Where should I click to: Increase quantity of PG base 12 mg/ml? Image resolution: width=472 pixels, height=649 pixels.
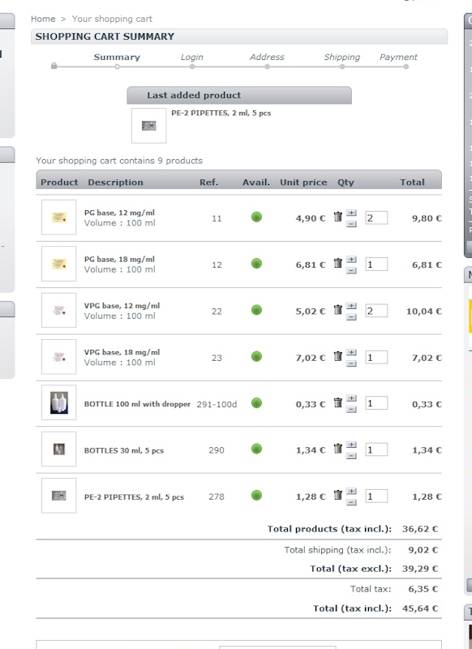(351, 213)
